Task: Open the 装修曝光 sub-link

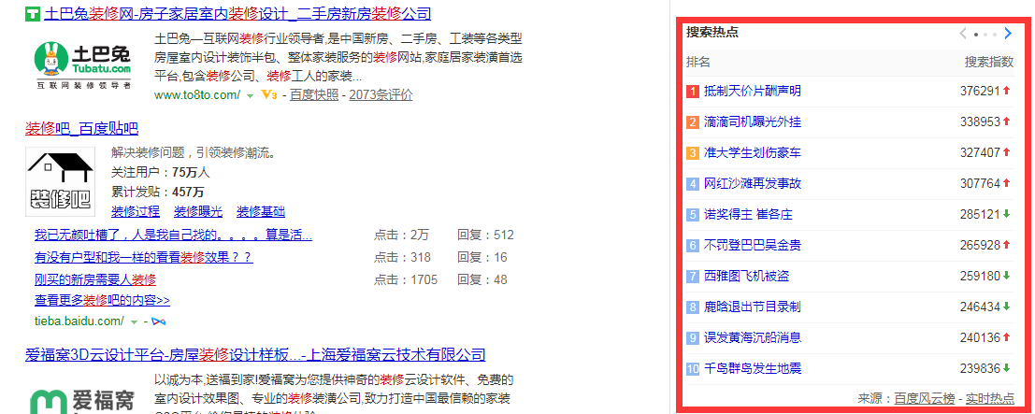Action: point(198,212)
